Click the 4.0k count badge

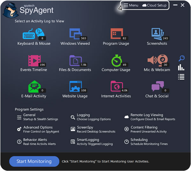pos(124,90)
